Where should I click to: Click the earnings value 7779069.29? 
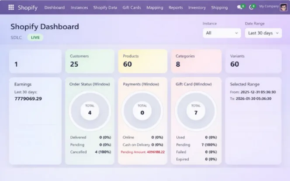point(28,99)
